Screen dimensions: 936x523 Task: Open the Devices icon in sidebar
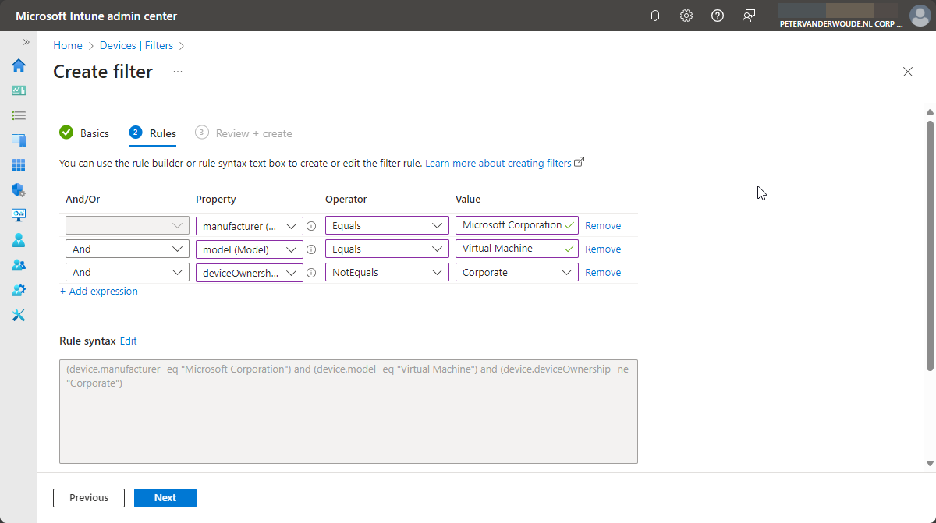(x=19, y=140)
